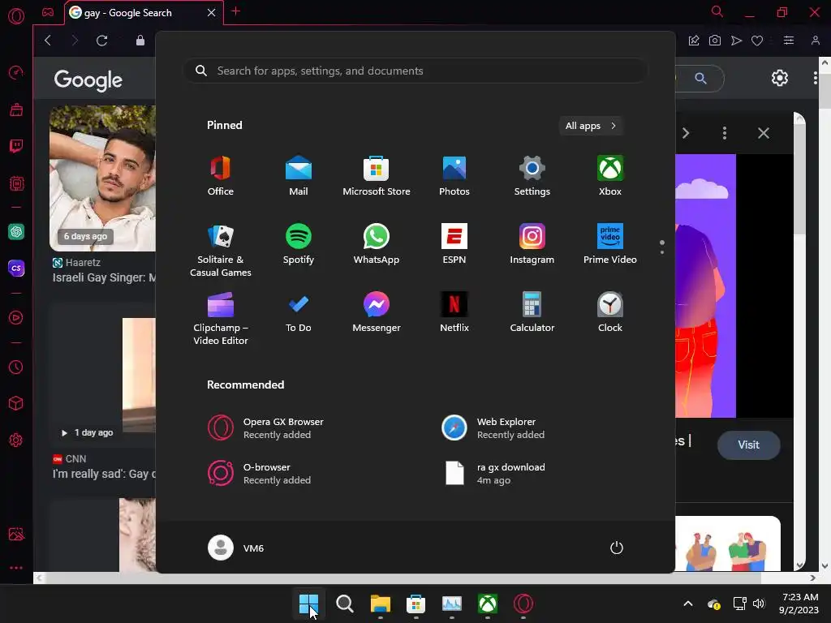Viewport: 831px width, 623px height.
Task: Open the Mail app
Action: coord(299,176)
